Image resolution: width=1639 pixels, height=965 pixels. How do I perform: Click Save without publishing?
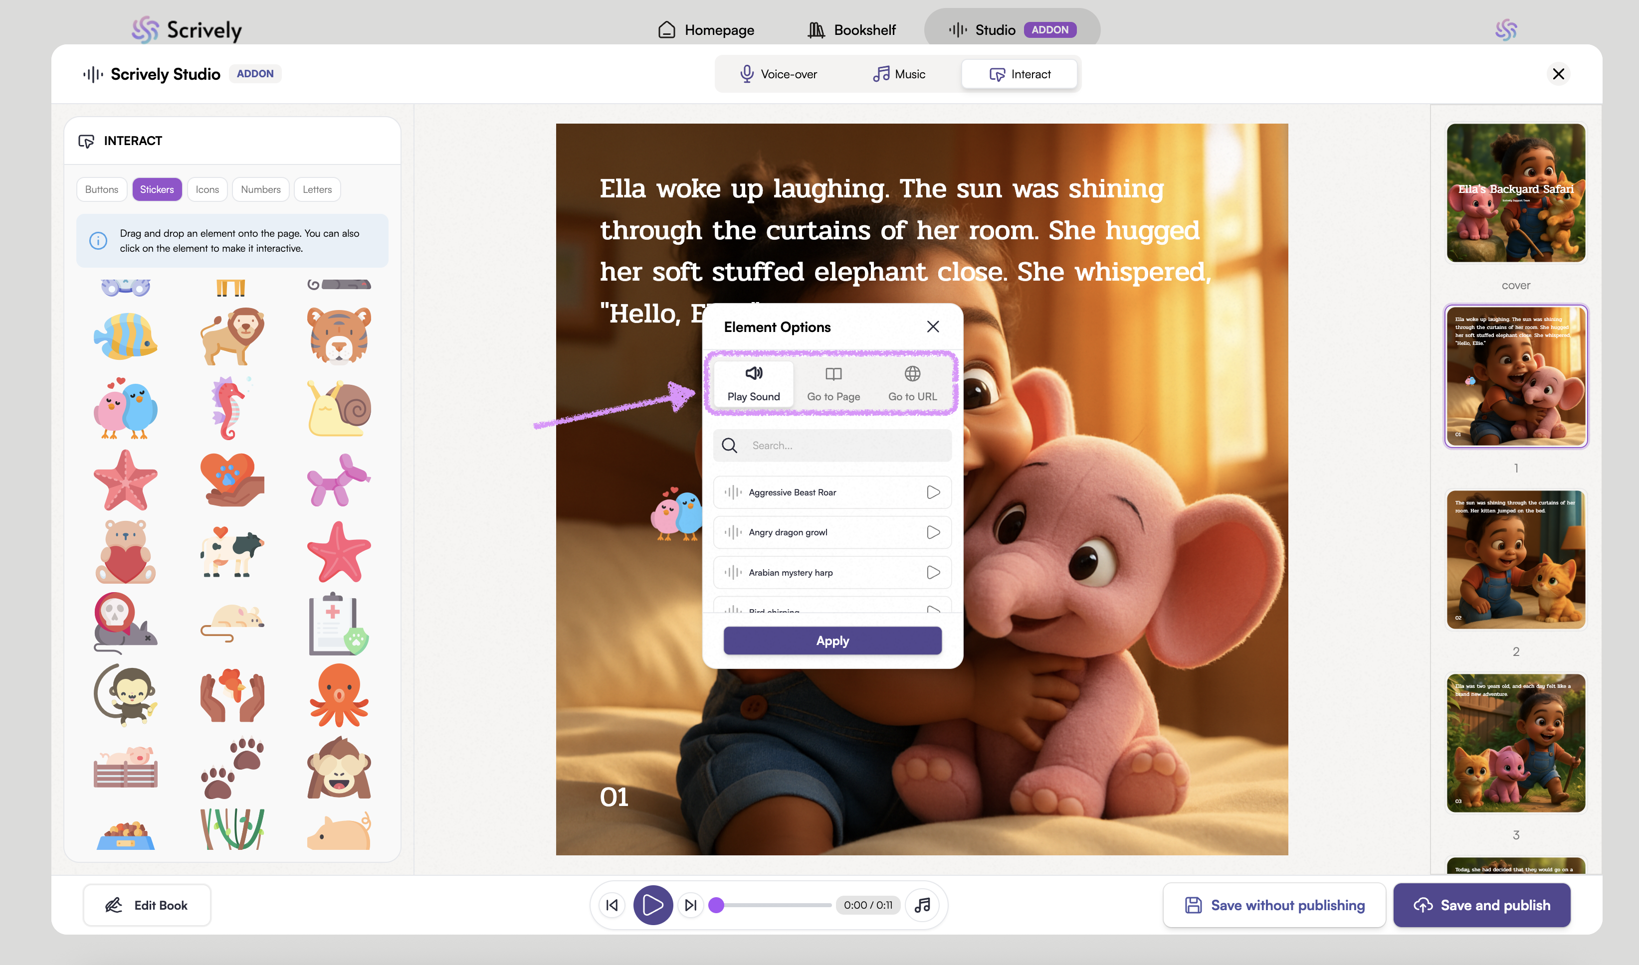point(1274,905)
